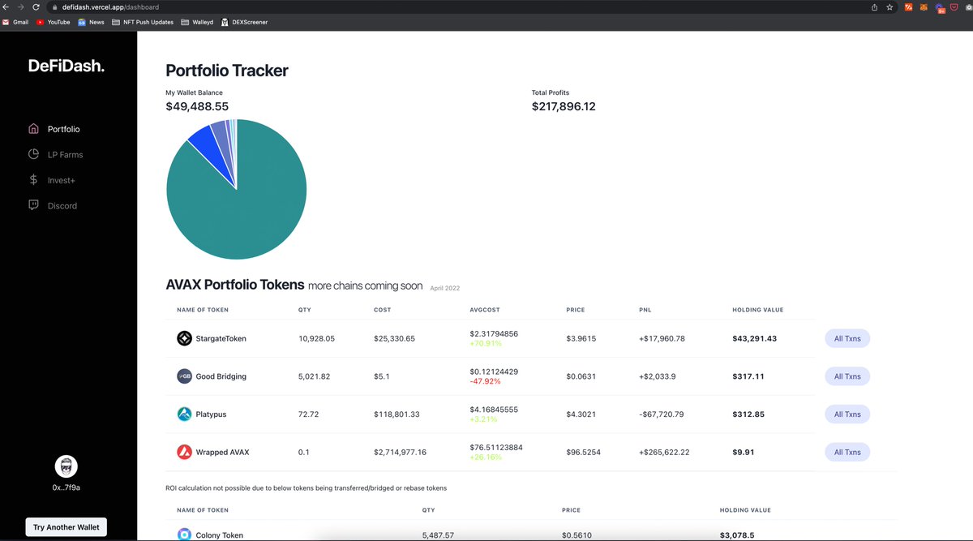Click the Invest+ dollar icon

click(33, 179)
